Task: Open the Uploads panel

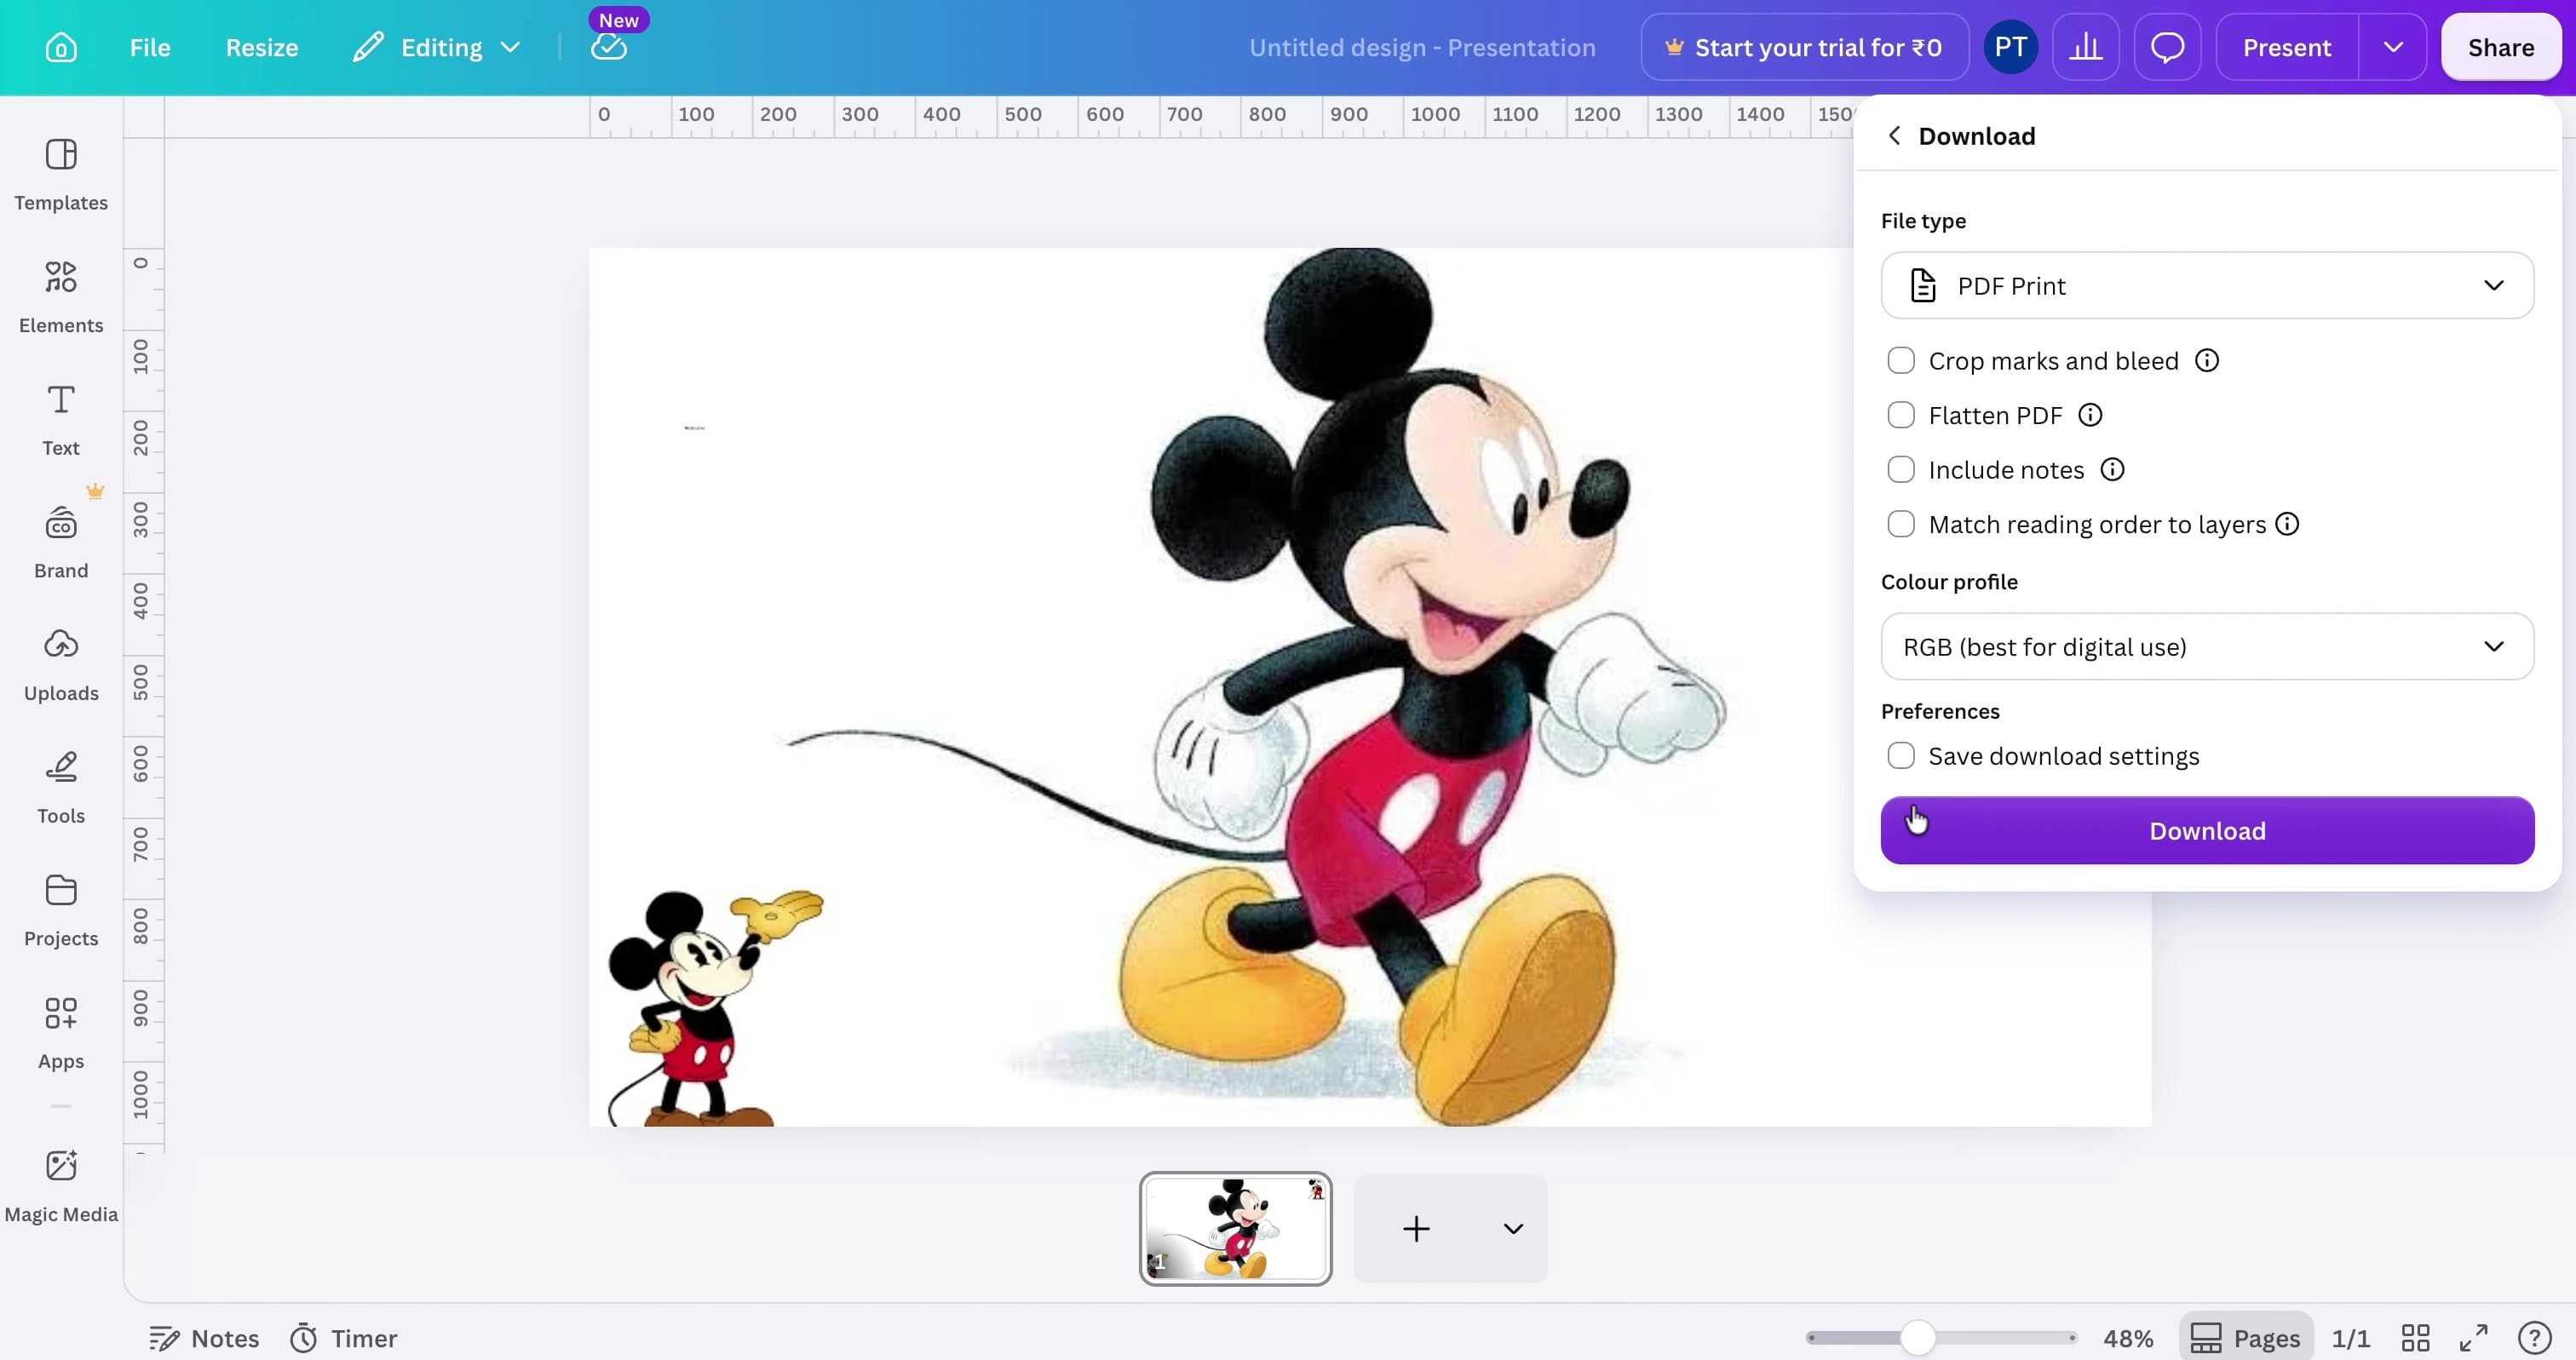Action: 61,666
